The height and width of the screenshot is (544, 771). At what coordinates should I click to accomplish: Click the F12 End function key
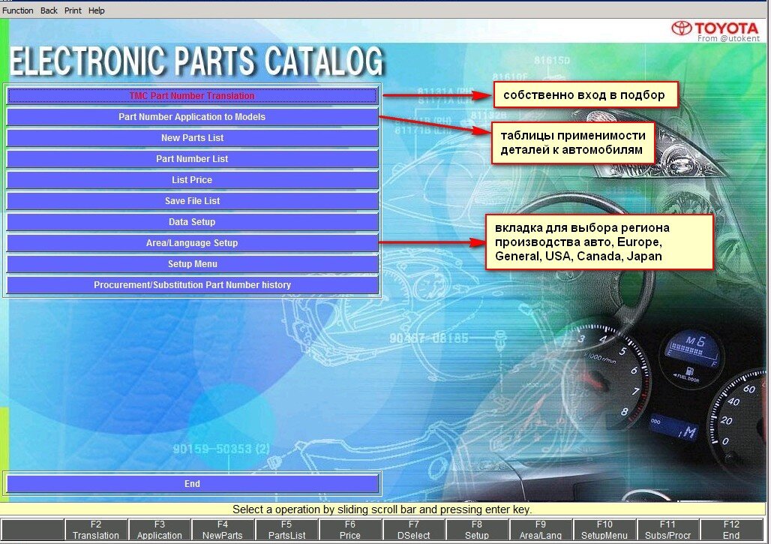[x=731, y=530]
